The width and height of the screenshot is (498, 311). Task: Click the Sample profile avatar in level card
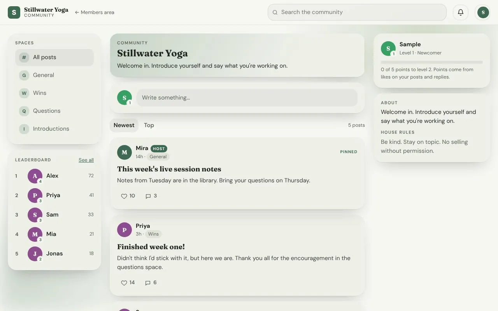(388, 49)
